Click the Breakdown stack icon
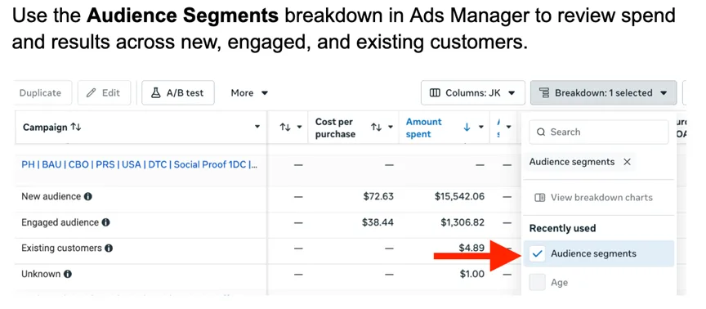Screen dimensions: 706x309 [x=544, y=93]
